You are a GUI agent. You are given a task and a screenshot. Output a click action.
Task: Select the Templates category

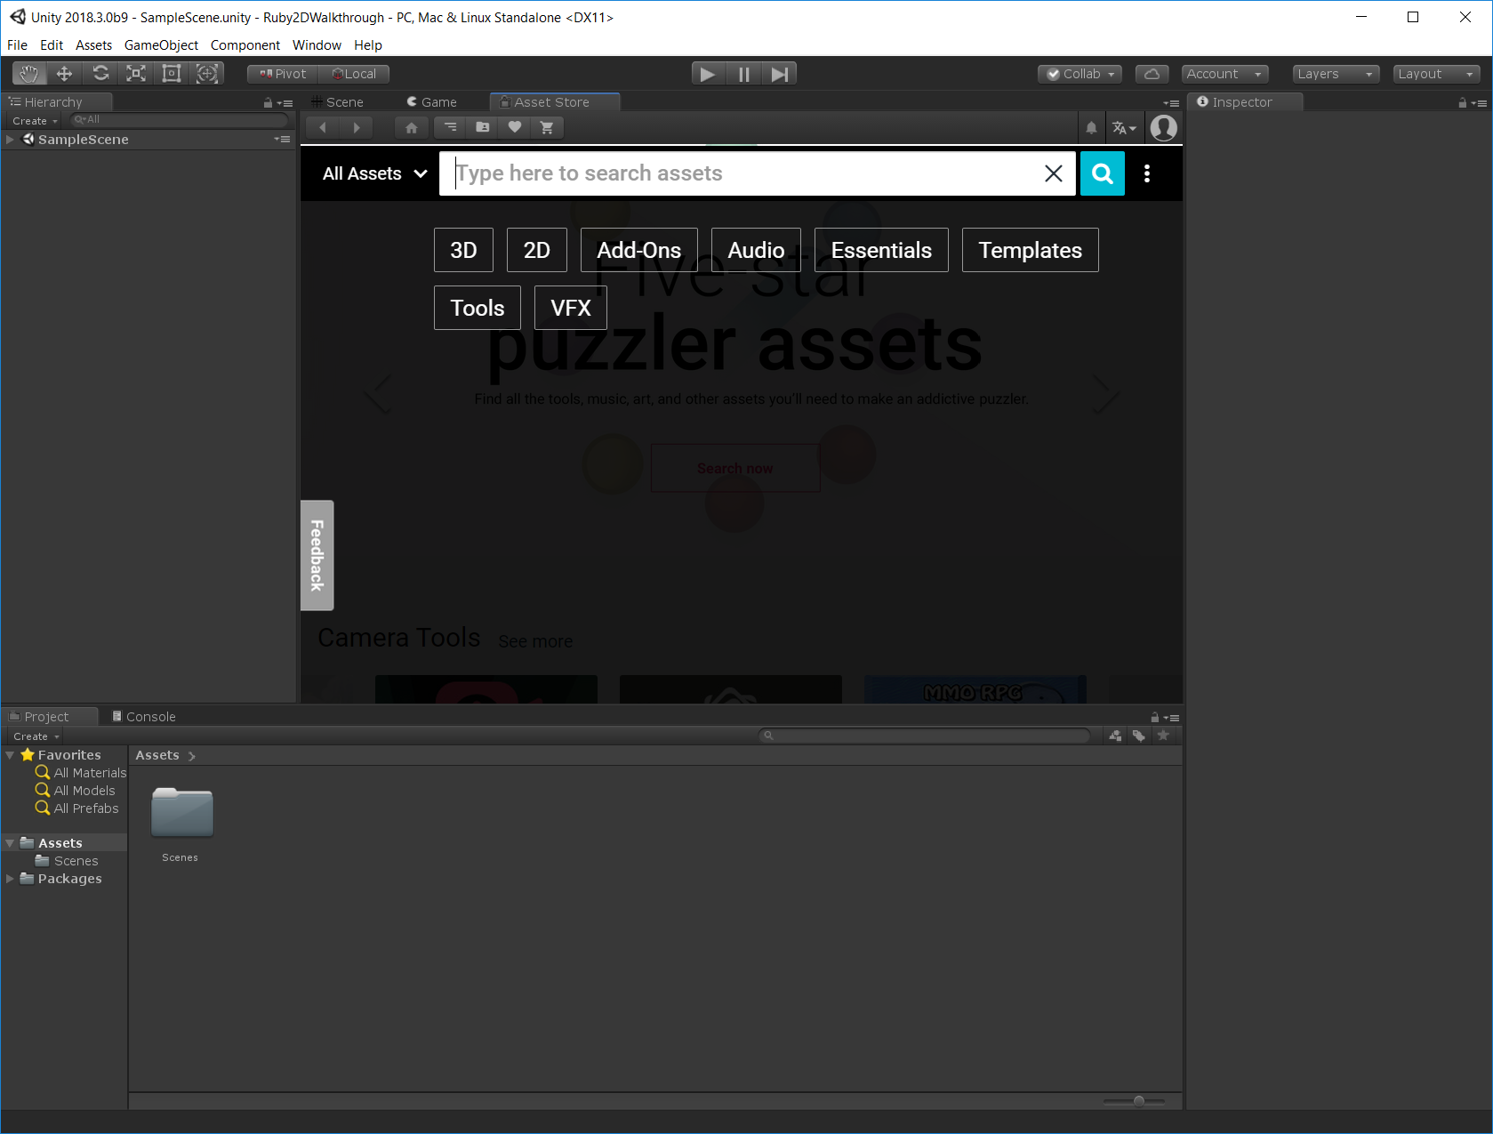1031,250
